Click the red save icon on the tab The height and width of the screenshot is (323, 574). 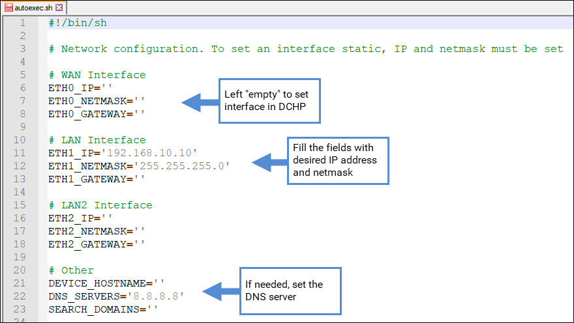point(8,8)
